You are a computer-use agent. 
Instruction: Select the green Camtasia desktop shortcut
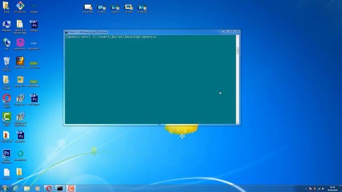pos(6,119)
